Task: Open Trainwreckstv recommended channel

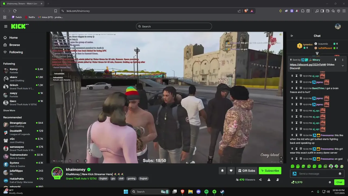Action: [23, 156]
